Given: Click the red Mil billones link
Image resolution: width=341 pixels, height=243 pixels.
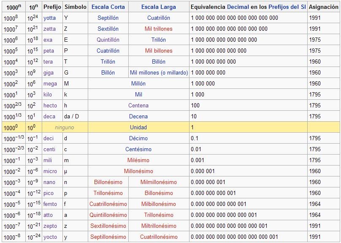Looking at the screenshot, I should pyautogui.click(x=159, y=51).
